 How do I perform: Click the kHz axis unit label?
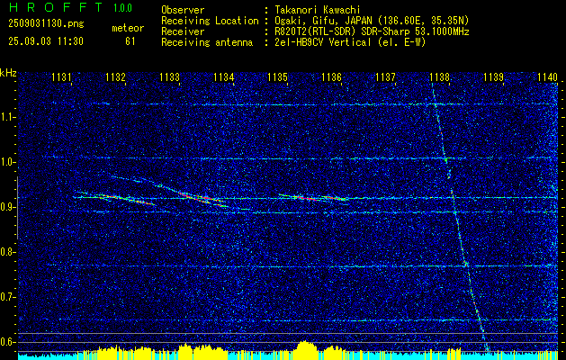pyautogui.click(x=8, y=73)
